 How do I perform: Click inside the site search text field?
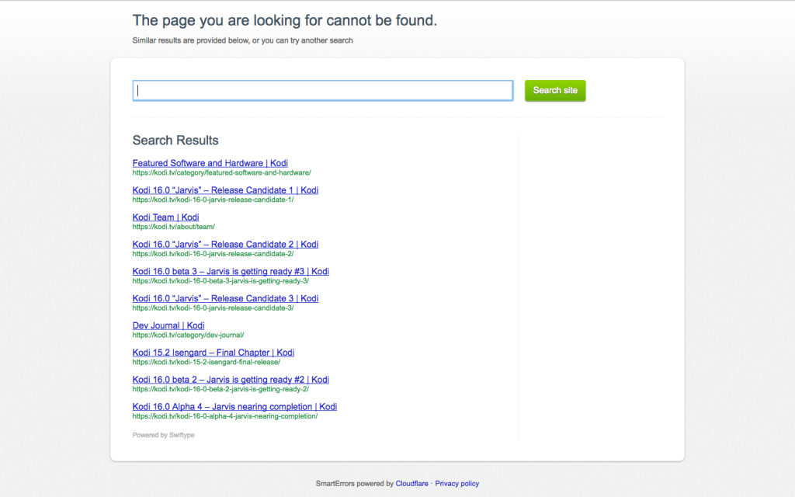click(322, 91)
